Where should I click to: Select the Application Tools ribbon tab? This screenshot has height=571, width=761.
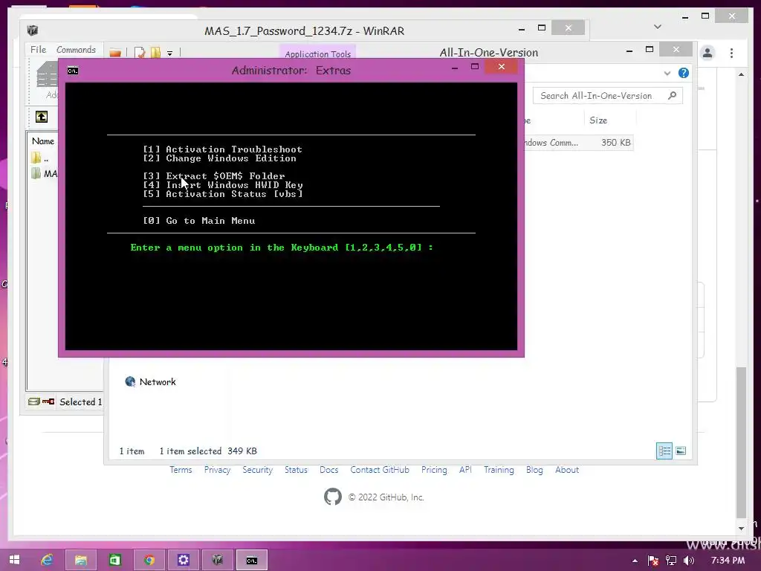pos(317,54)
